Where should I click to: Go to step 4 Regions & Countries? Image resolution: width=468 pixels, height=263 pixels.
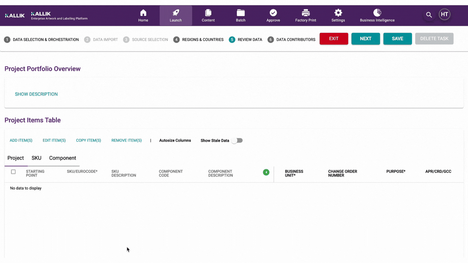coord(198,40)
